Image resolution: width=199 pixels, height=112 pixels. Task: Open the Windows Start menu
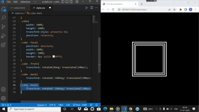(3, 109)
